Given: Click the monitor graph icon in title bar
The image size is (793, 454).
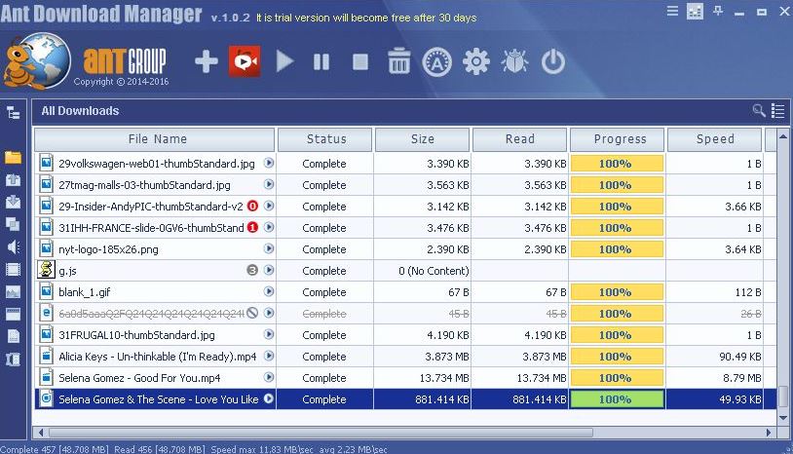Looking at the screenshot, I should [695, 11].
